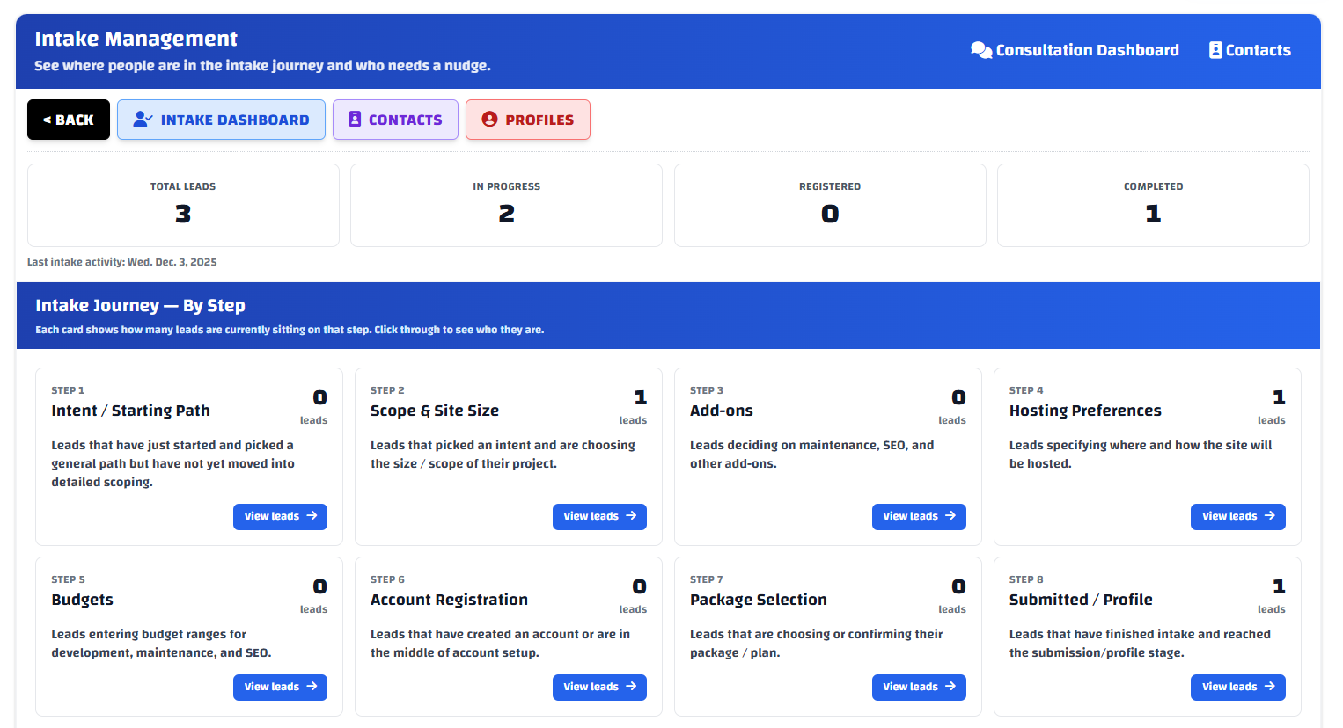View leads for Package Selection step

click(x=919, y=688)
